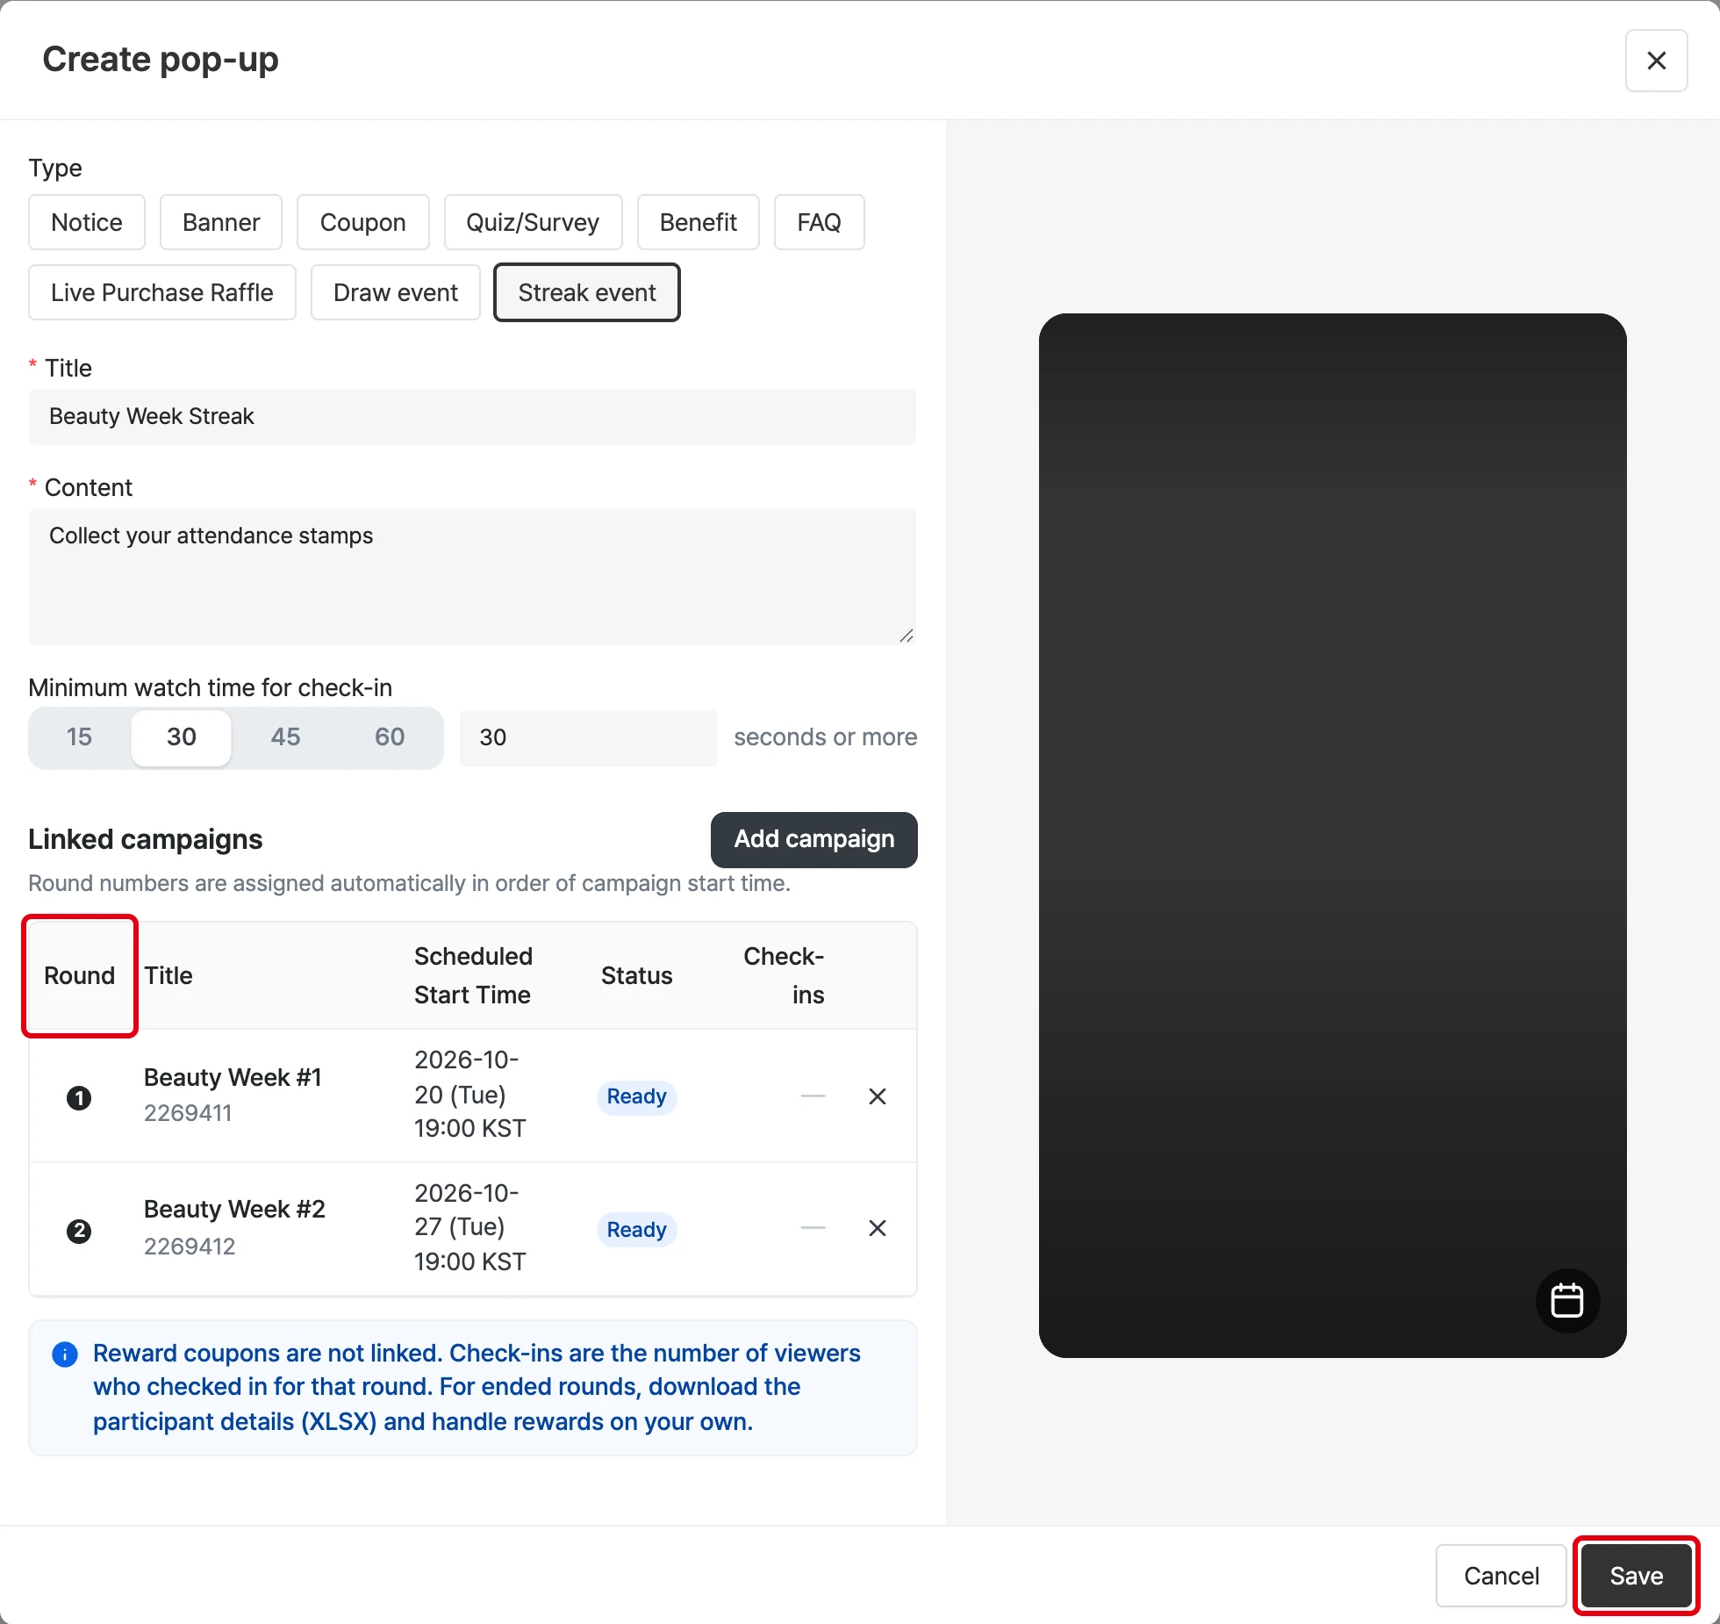Click the Cancel button

(x=1501, y=1576)
